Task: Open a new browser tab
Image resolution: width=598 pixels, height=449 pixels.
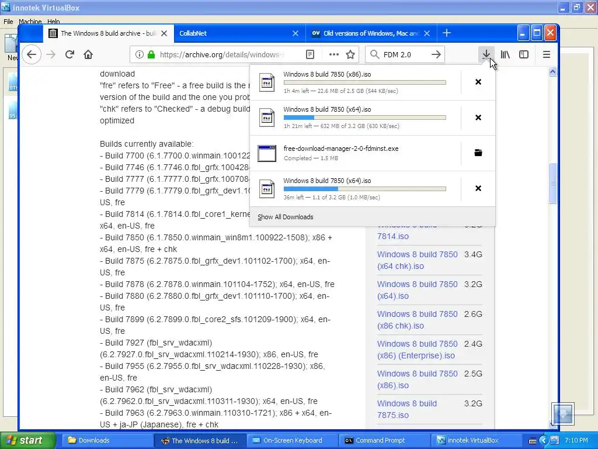Action: pos(447,33)
